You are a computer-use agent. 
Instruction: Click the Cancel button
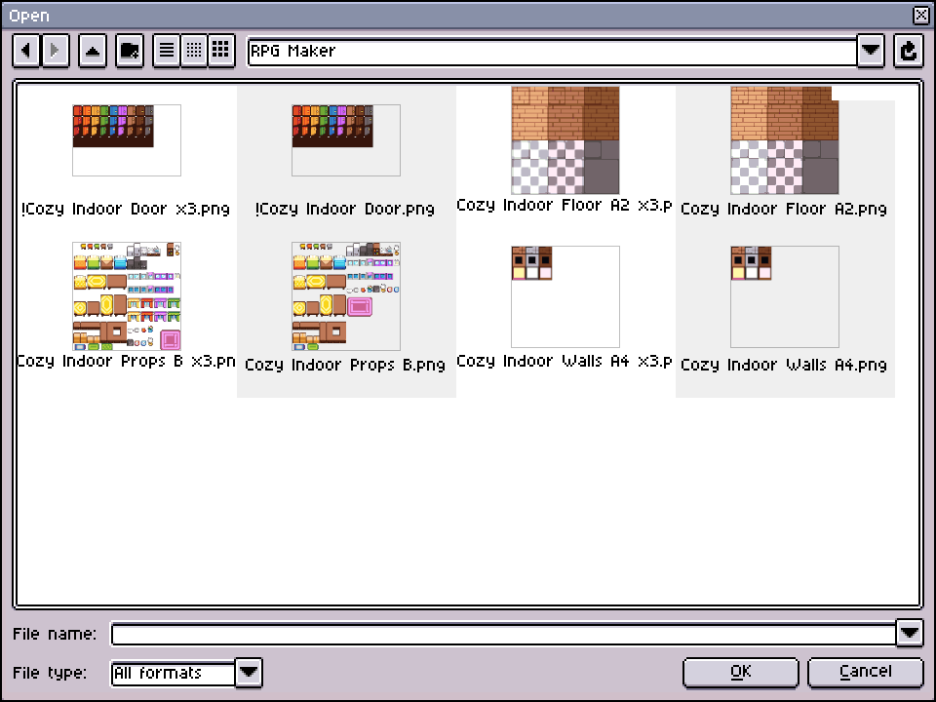click(866, 672)
